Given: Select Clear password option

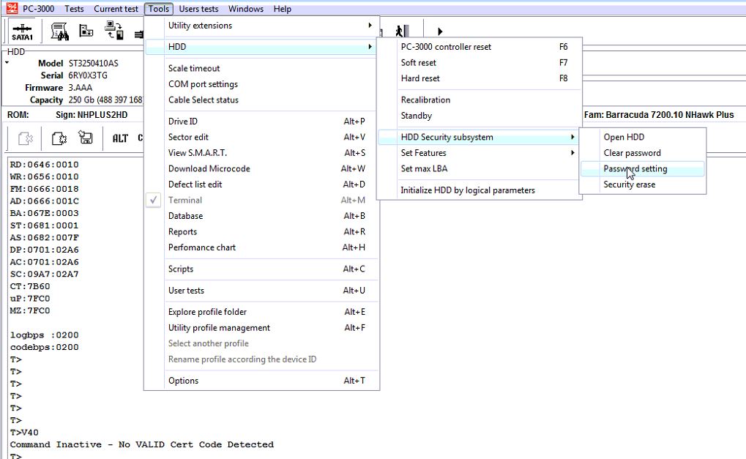Looking at the screenshot, I should coord(642,153).
